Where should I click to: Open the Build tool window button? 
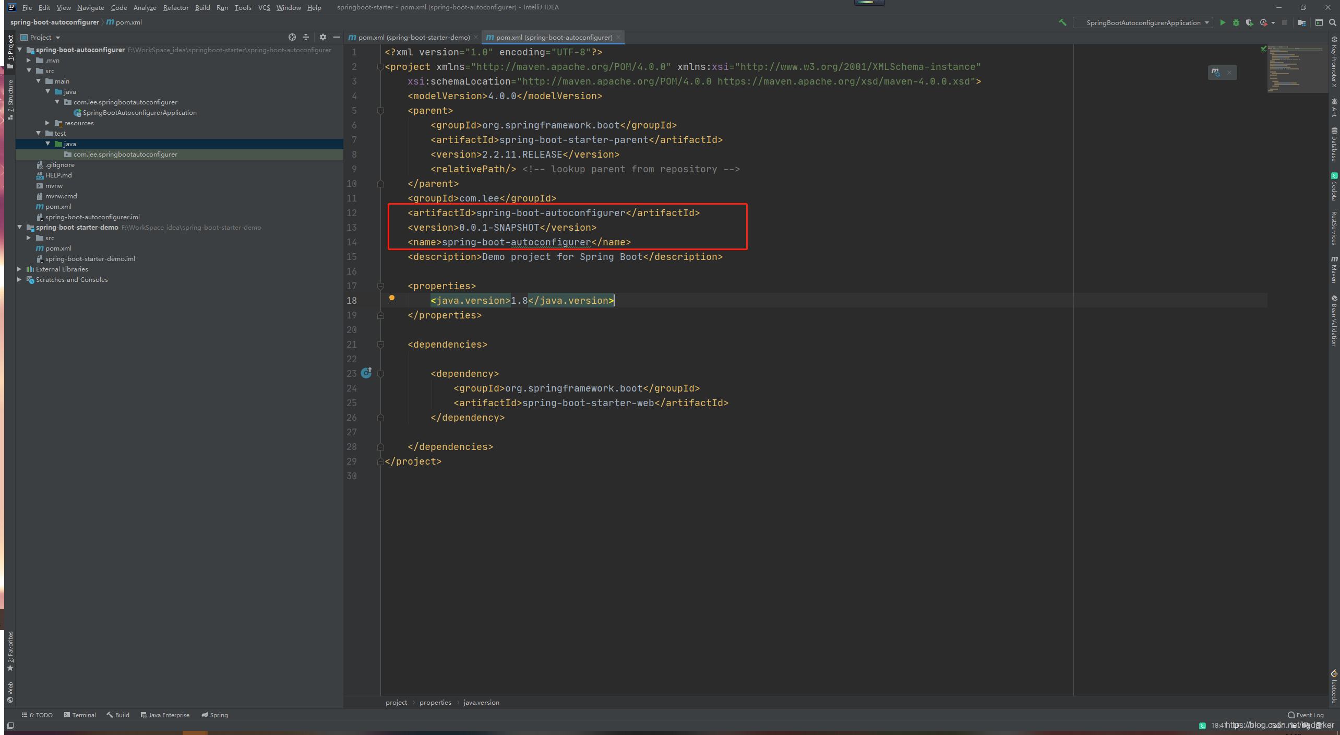click(118, 715)
